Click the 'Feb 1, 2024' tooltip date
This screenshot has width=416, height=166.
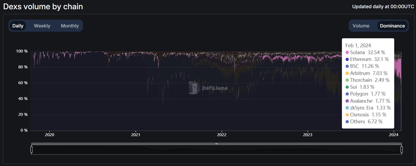coord(358,45)
